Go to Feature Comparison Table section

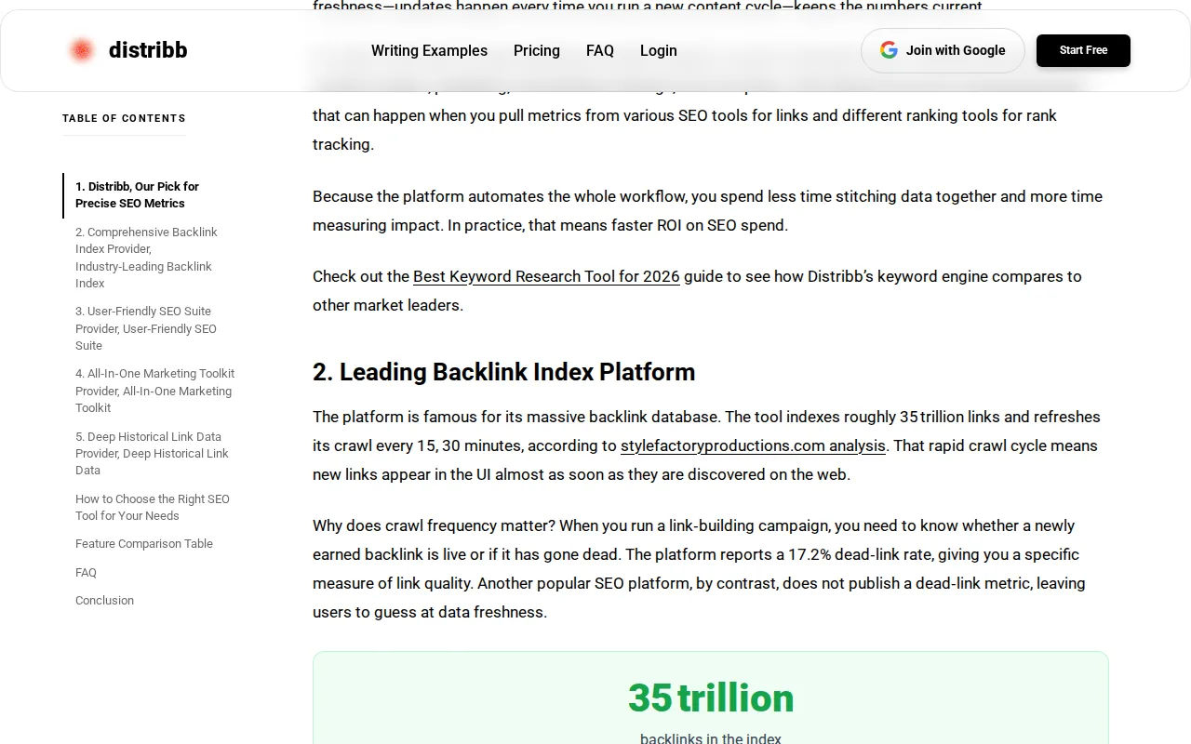(144, 544)
